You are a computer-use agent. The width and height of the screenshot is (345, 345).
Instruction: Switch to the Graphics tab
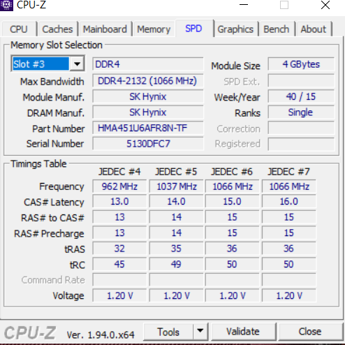coord(235,29)
